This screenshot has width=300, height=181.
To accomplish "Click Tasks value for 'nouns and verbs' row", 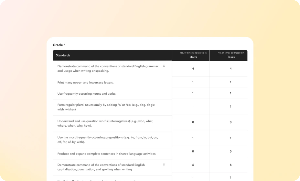I will pyautogui.click(x=230, y=93).
